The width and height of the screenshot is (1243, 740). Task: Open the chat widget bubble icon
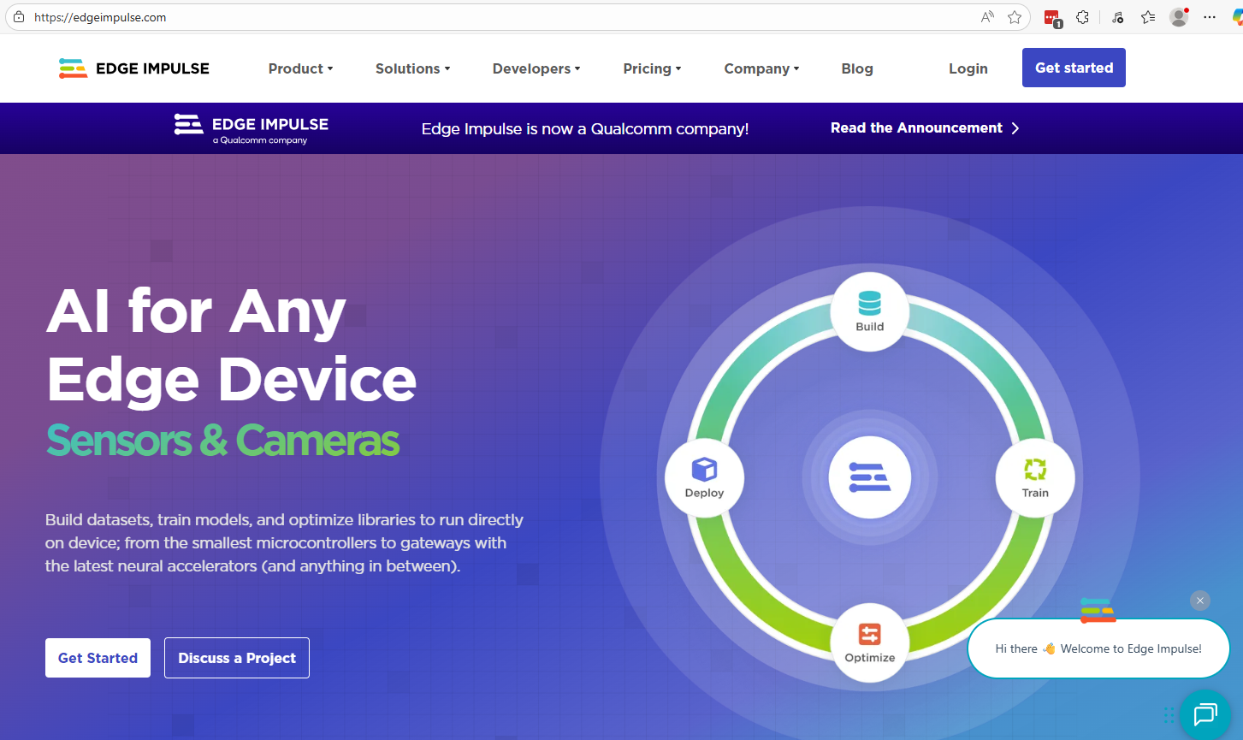click(x=1205, y=713)
